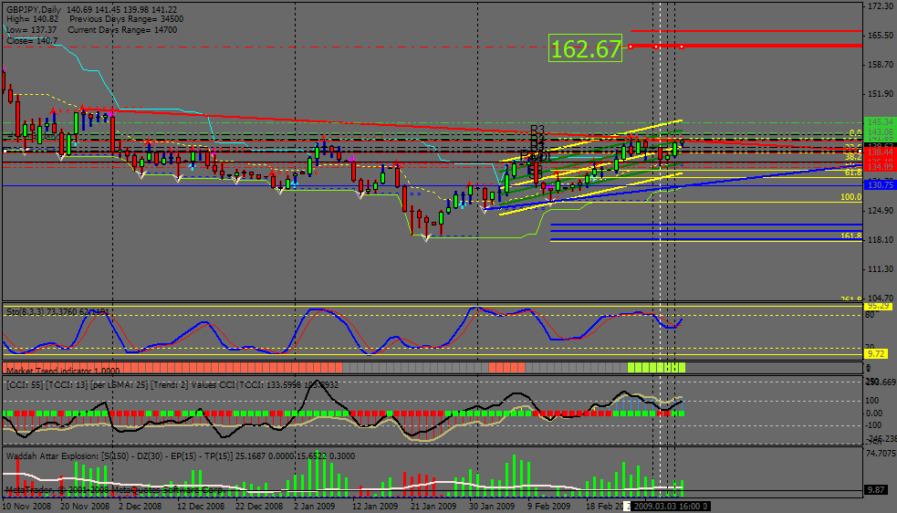Click the 30 Jan 2009 date label
The image size is (897, 513).
492,506
